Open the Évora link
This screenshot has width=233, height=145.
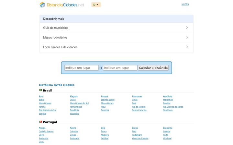[x=104, y=131]
